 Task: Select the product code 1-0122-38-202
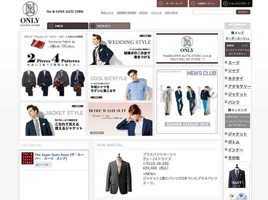click(x=156, y=164)
